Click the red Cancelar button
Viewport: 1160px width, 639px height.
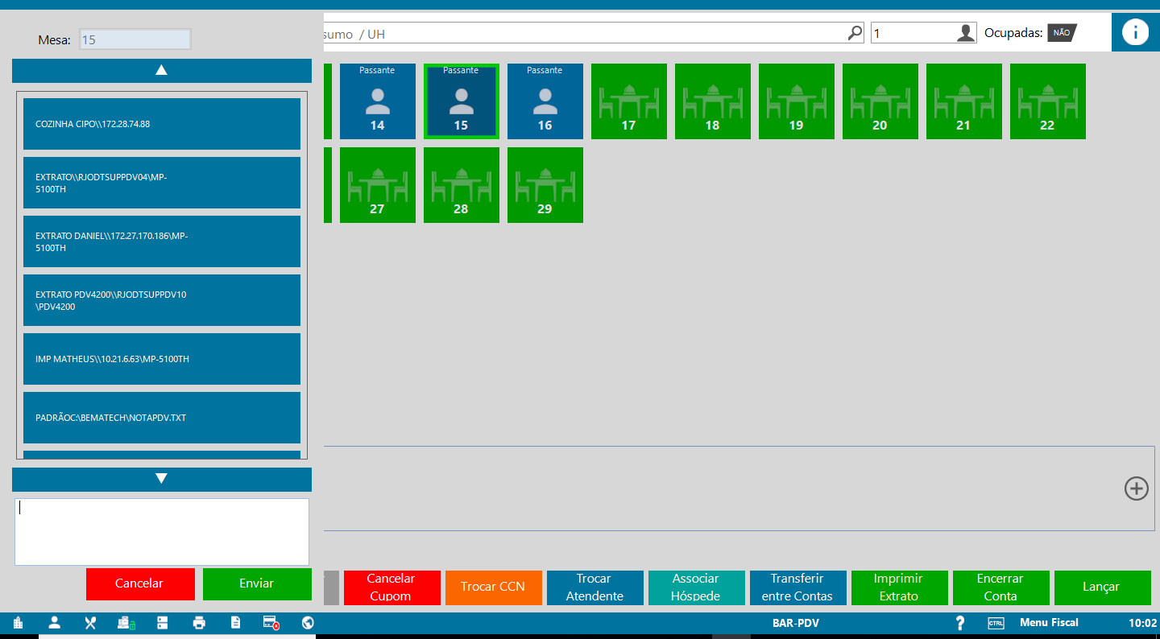point(140,584)
